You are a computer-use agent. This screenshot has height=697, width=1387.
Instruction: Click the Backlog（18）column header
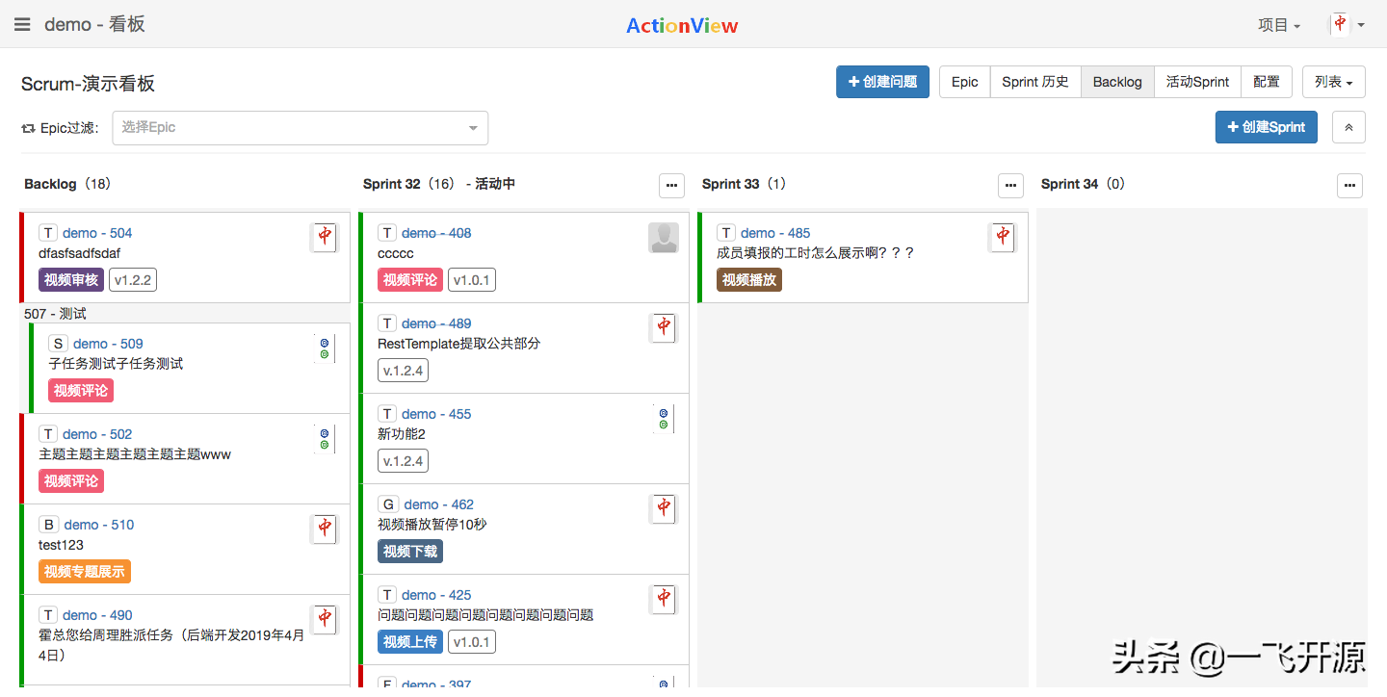(67, 184)
